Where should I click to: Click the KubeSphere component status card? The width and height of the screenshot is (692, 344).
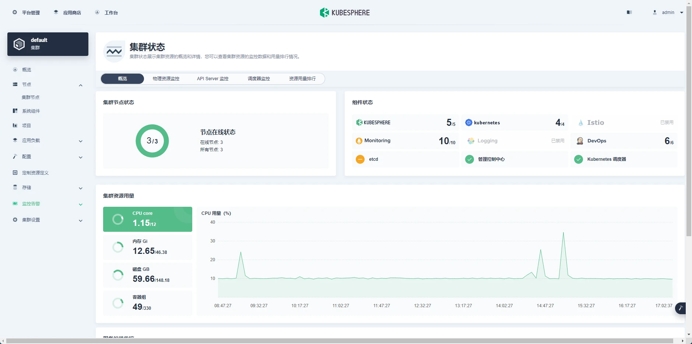click(405, 123)
